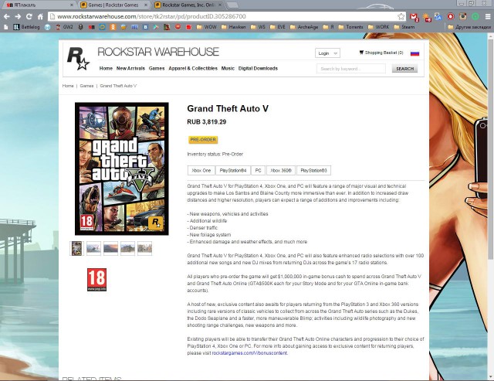
Task: Select the PlayStation®4 platform button
Action: pyautogui.click(x=233, y=170)
